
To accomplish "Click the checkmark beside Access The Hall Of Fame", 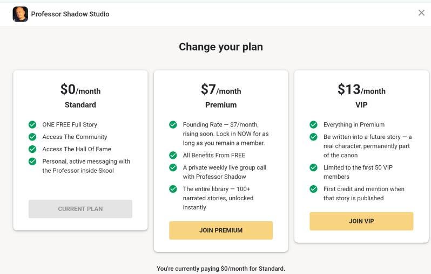I will tap(32, 149).
